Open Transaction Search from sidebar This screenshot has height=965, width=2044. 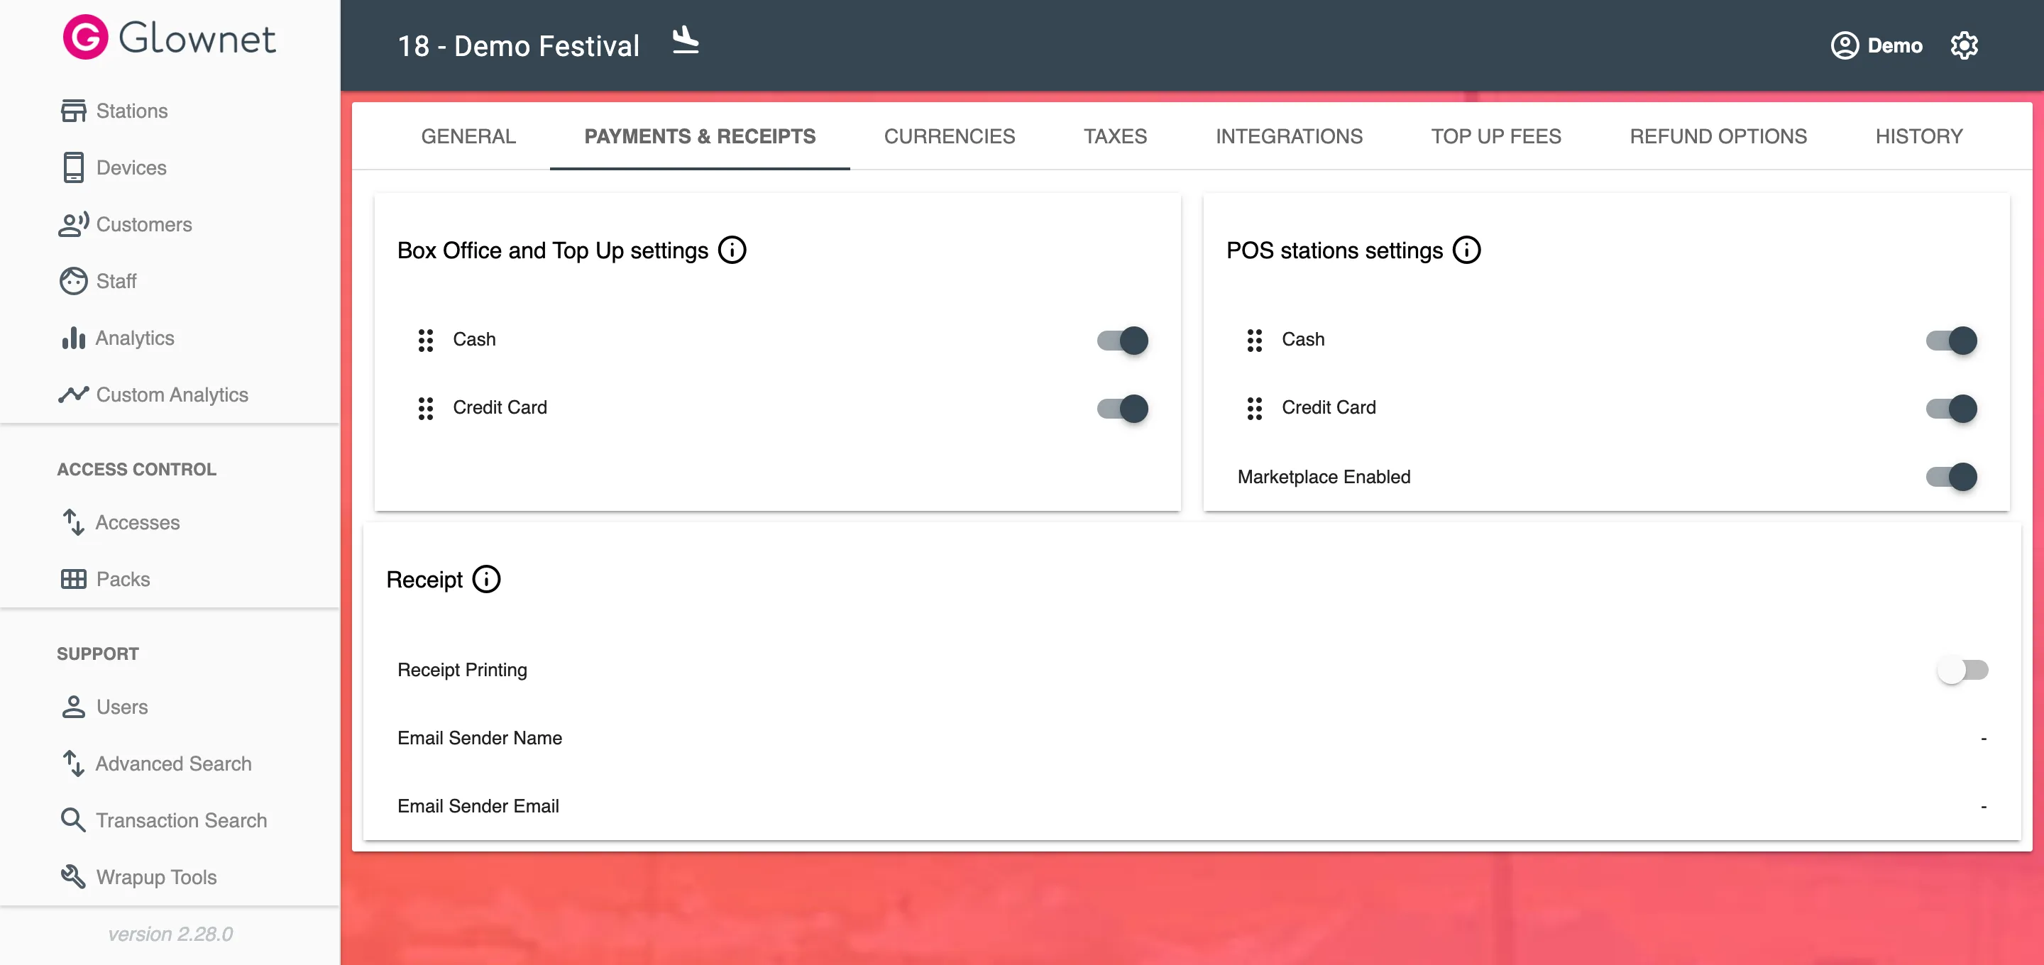181,820
